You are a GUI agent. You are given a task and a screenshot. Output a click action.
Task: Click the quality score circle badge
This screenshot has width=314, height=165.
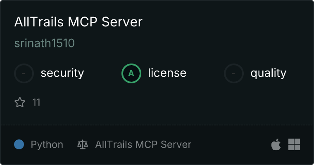click(x=234, y=73)
